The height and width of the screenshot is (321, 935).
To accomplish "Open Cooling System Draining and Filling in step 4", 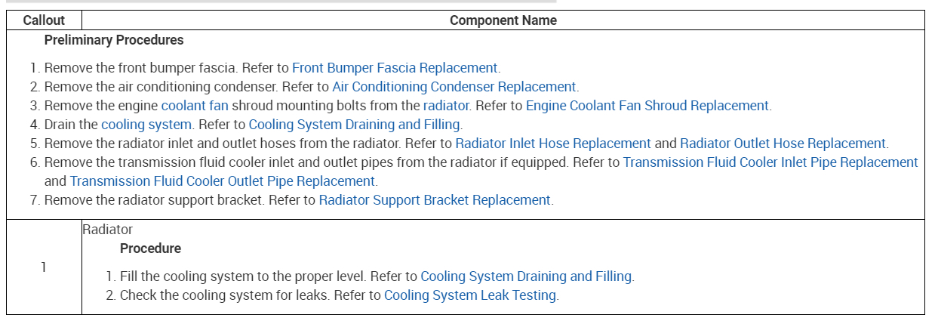I will click(x=355, y=124).
